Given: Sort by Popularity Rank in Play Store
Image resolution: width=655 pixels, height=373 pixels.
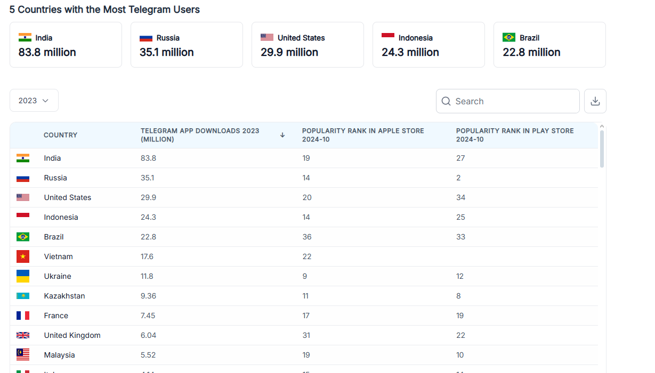Looking at the screenshot, I should click(x=515, y=135).
